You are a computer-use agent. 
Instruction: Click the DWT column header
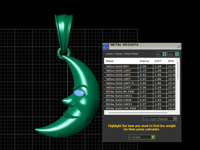coord(160,61)
